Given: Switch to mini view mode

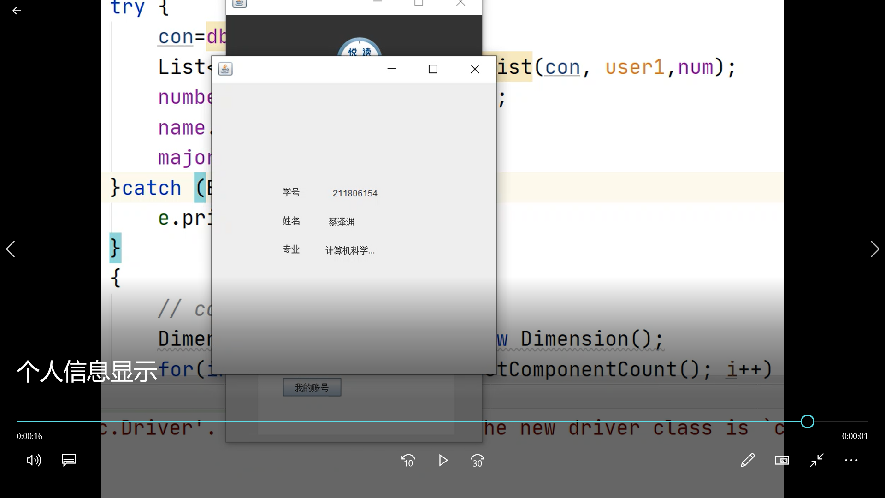Looking at the screenshot, I should click(x=782, y=460).
